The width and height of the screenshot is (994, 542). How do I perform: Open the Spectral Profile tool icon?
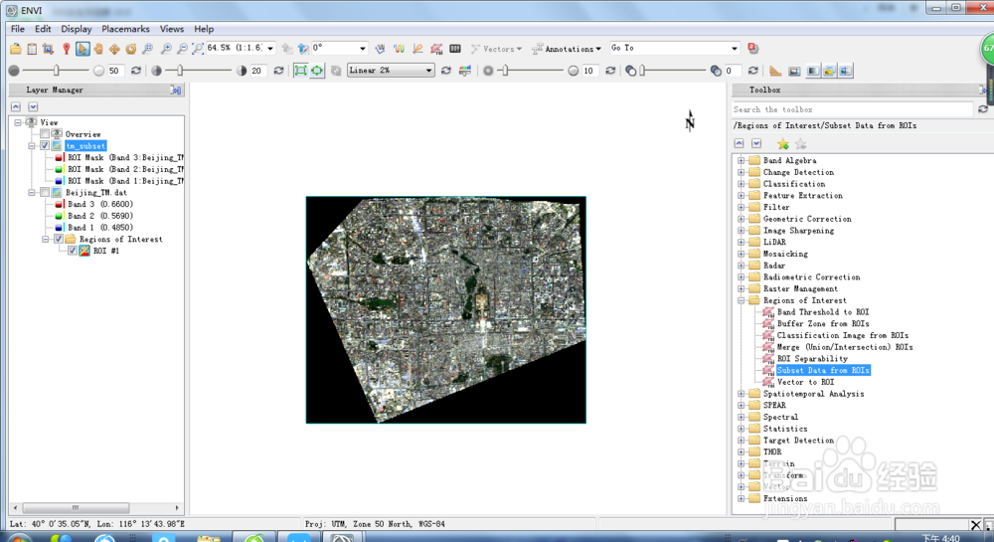pyautogui.click(x=399, y=49)
